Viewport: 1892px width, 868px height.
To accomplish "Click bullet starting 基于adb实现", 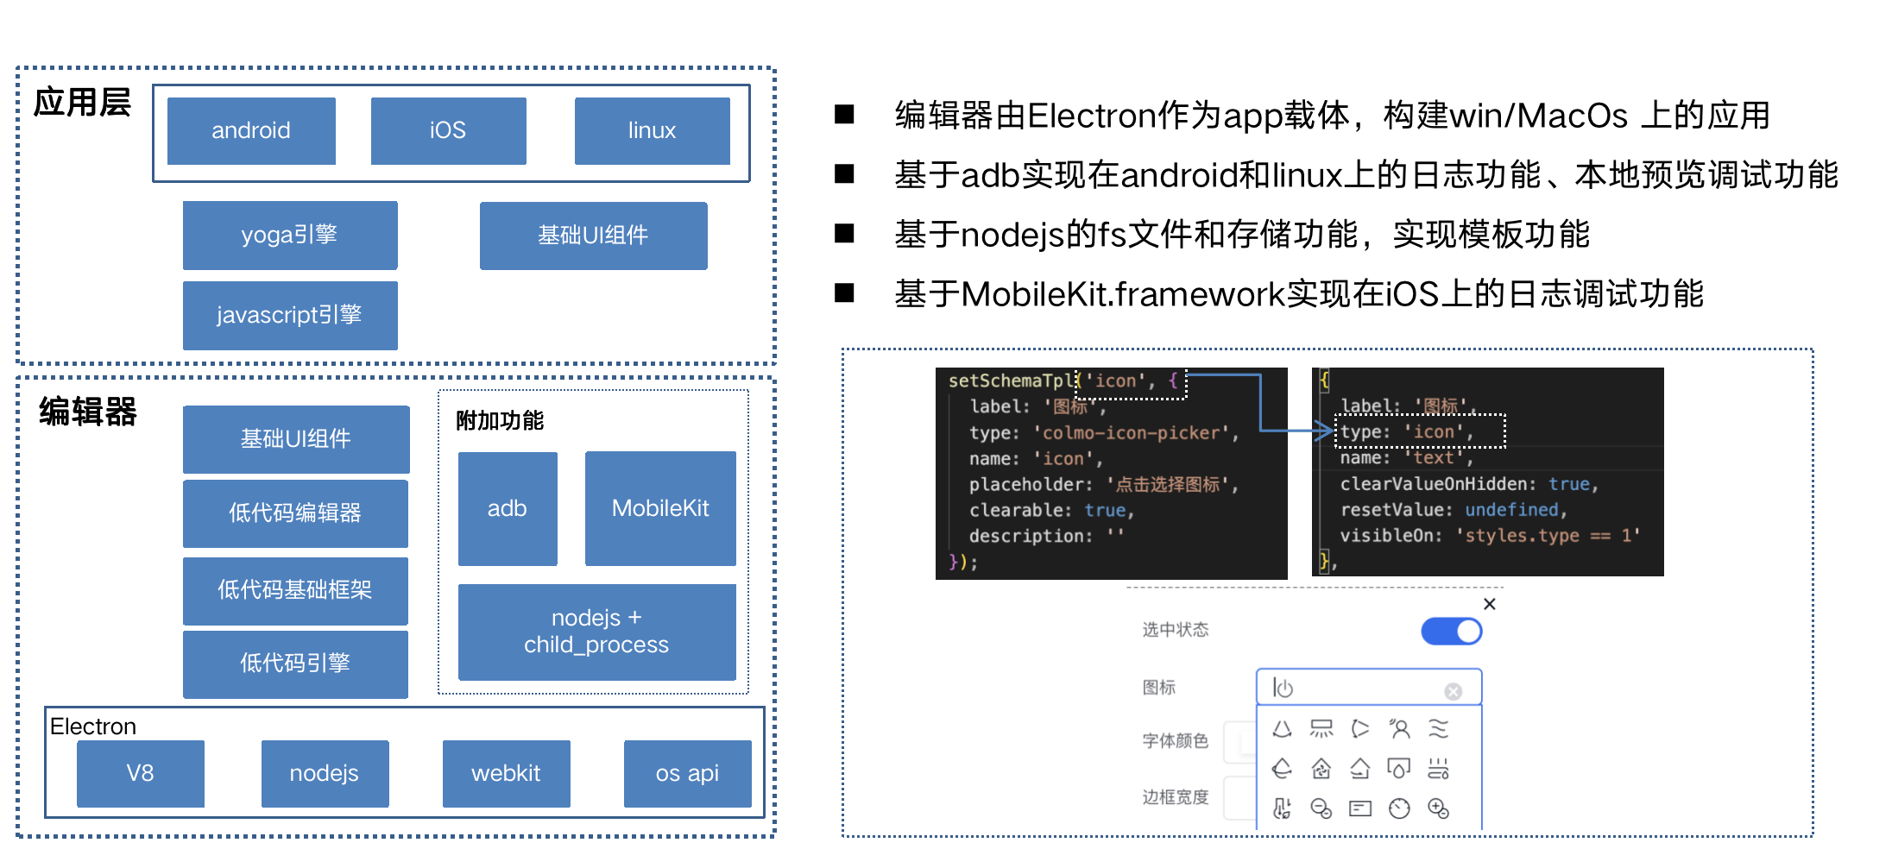I will pos(1366,174).
